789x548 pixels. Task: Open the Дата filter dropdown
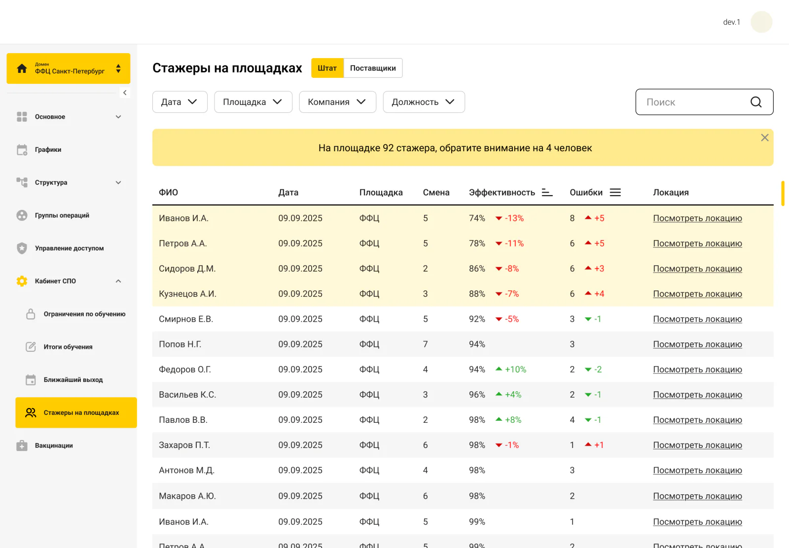[180, 102]
